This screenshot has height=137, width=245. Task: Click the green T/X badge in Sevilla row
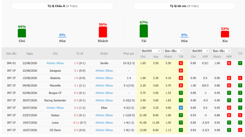[240, 63]
